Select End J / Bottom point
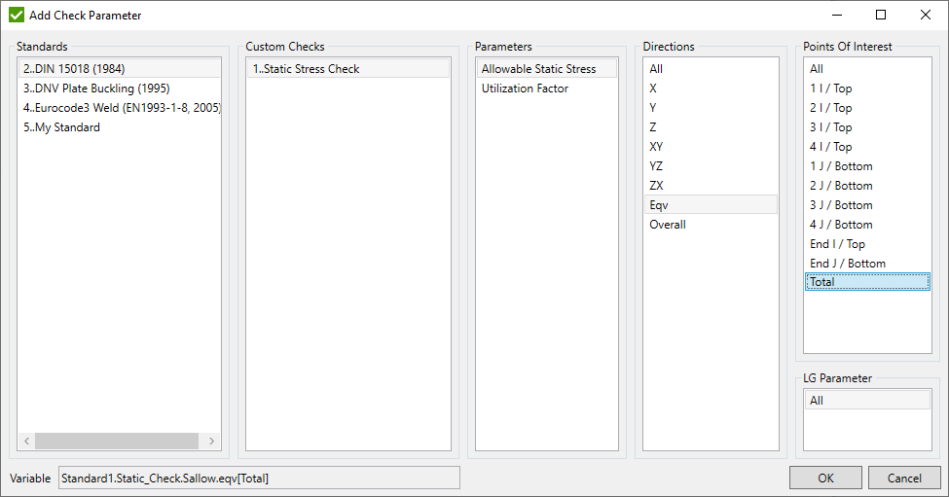949x497 pixels. (x=847, y=264)
